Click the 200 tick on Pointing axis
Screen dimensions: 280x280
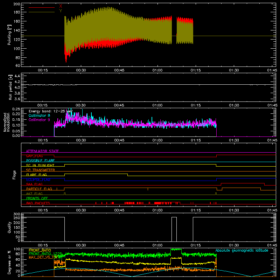point(17,4)
